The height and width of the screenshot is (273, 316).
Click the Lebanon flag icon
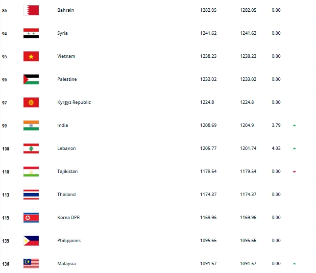tap(31, 149)
